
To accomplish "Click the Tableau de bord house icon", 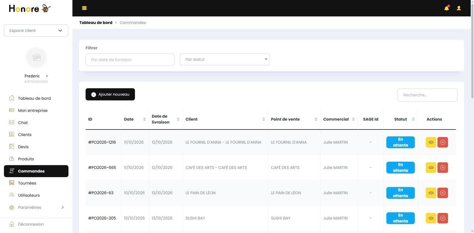I will point(12,98).
